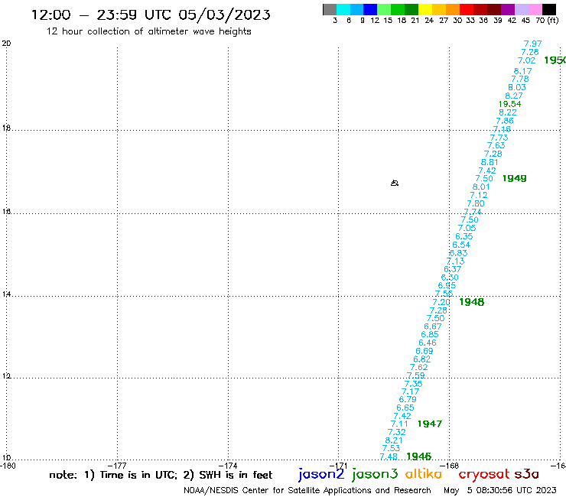Click the 6.82 wave height value

pyautogui.click(x=422, y=359)
